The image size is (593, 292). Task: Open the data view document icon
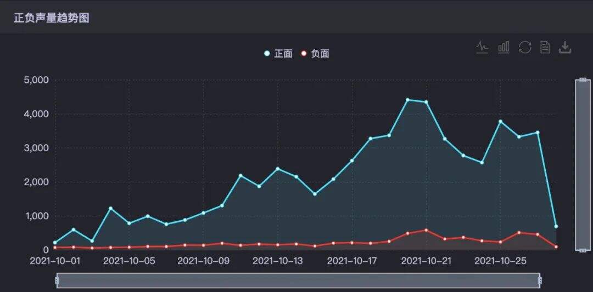click(x=545, y=48)
